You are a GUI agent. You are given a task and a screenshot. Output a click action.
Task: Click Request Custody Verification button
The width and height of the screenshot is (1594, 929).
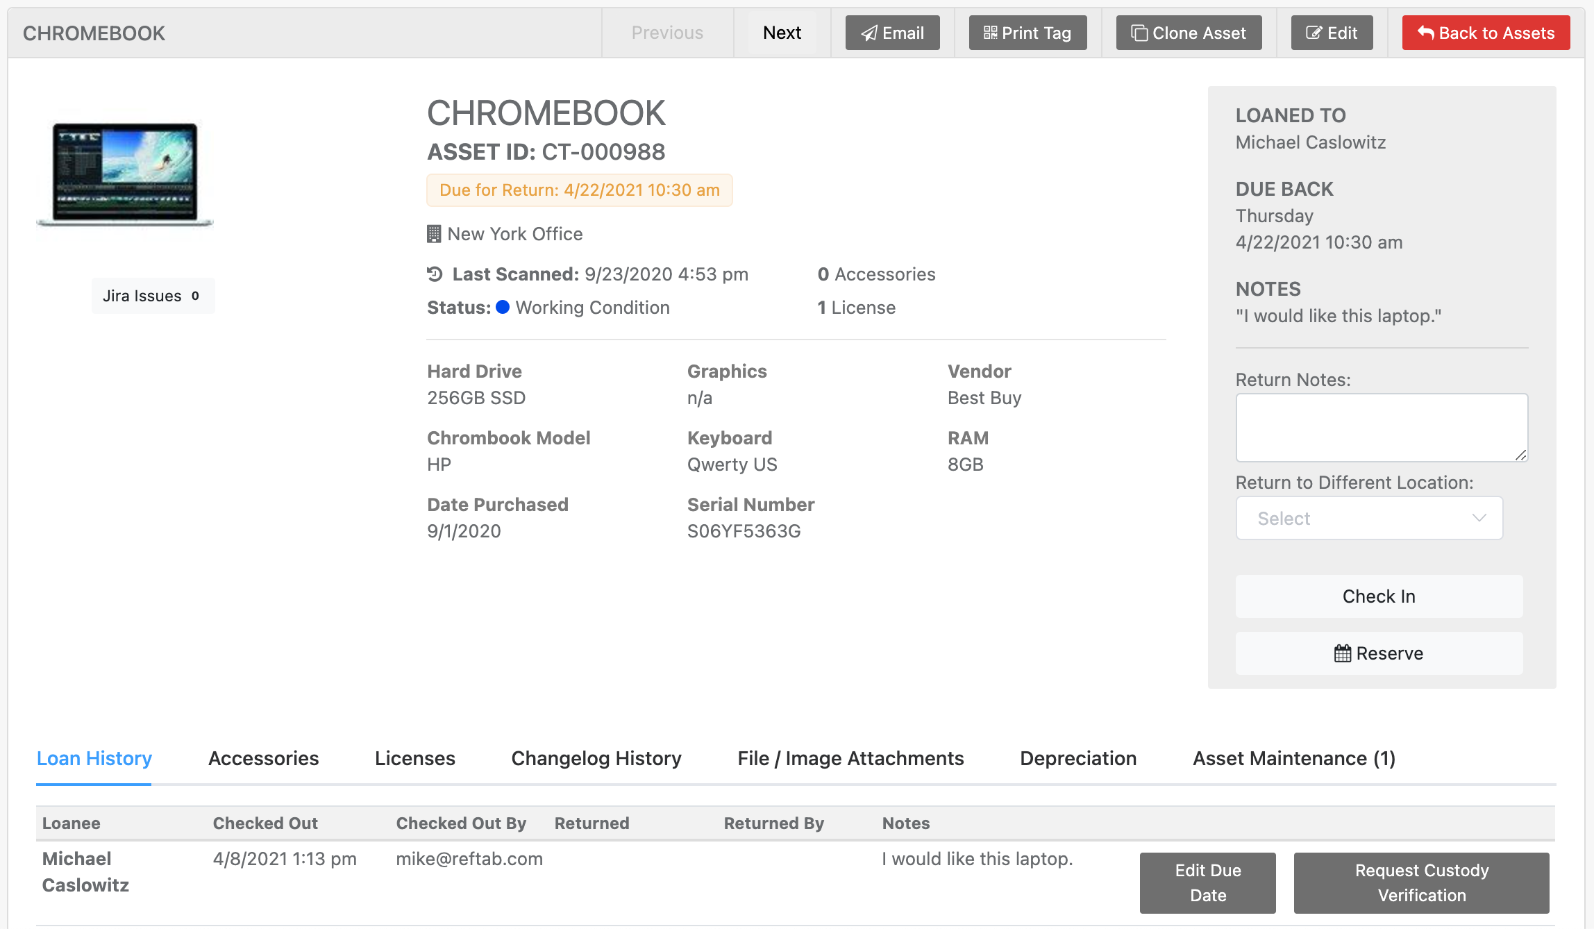(1421, 882)
